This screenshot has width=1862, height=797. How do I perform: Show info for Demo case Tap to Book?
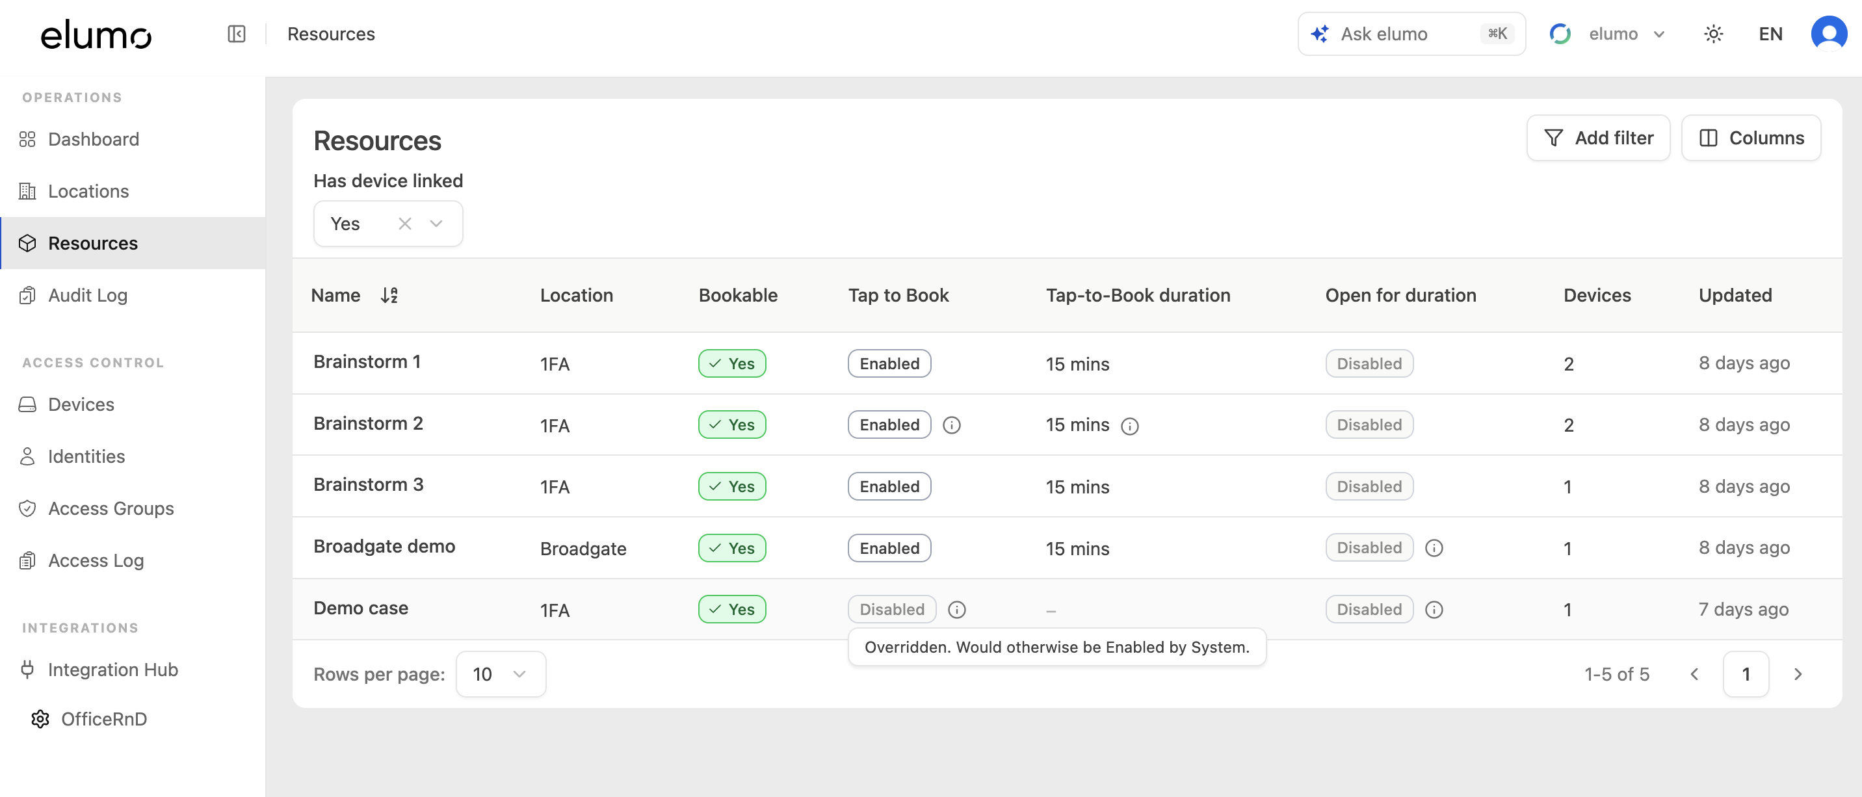[x=957, y=610]
